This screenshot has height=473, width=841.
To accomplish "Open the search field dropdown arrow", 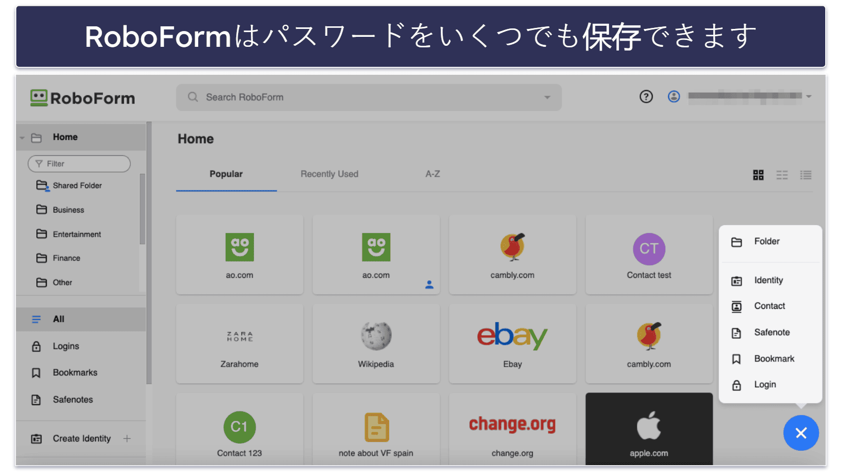I will [547, 97].
